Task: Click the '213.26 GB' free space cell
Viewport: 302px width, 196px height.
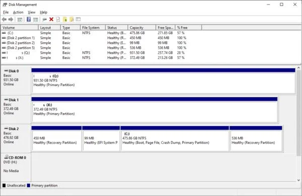Action: [x=165, y=58]
